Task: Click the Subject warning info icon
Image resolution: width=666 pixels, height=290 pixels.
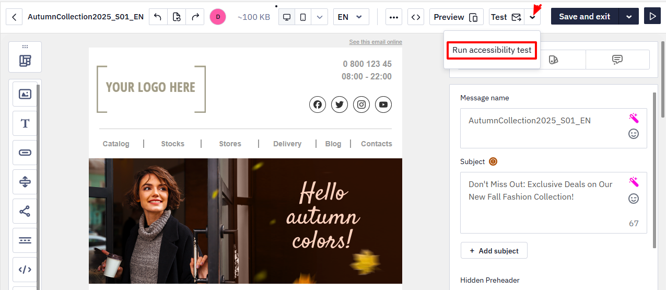Action: tap(493, 161)
